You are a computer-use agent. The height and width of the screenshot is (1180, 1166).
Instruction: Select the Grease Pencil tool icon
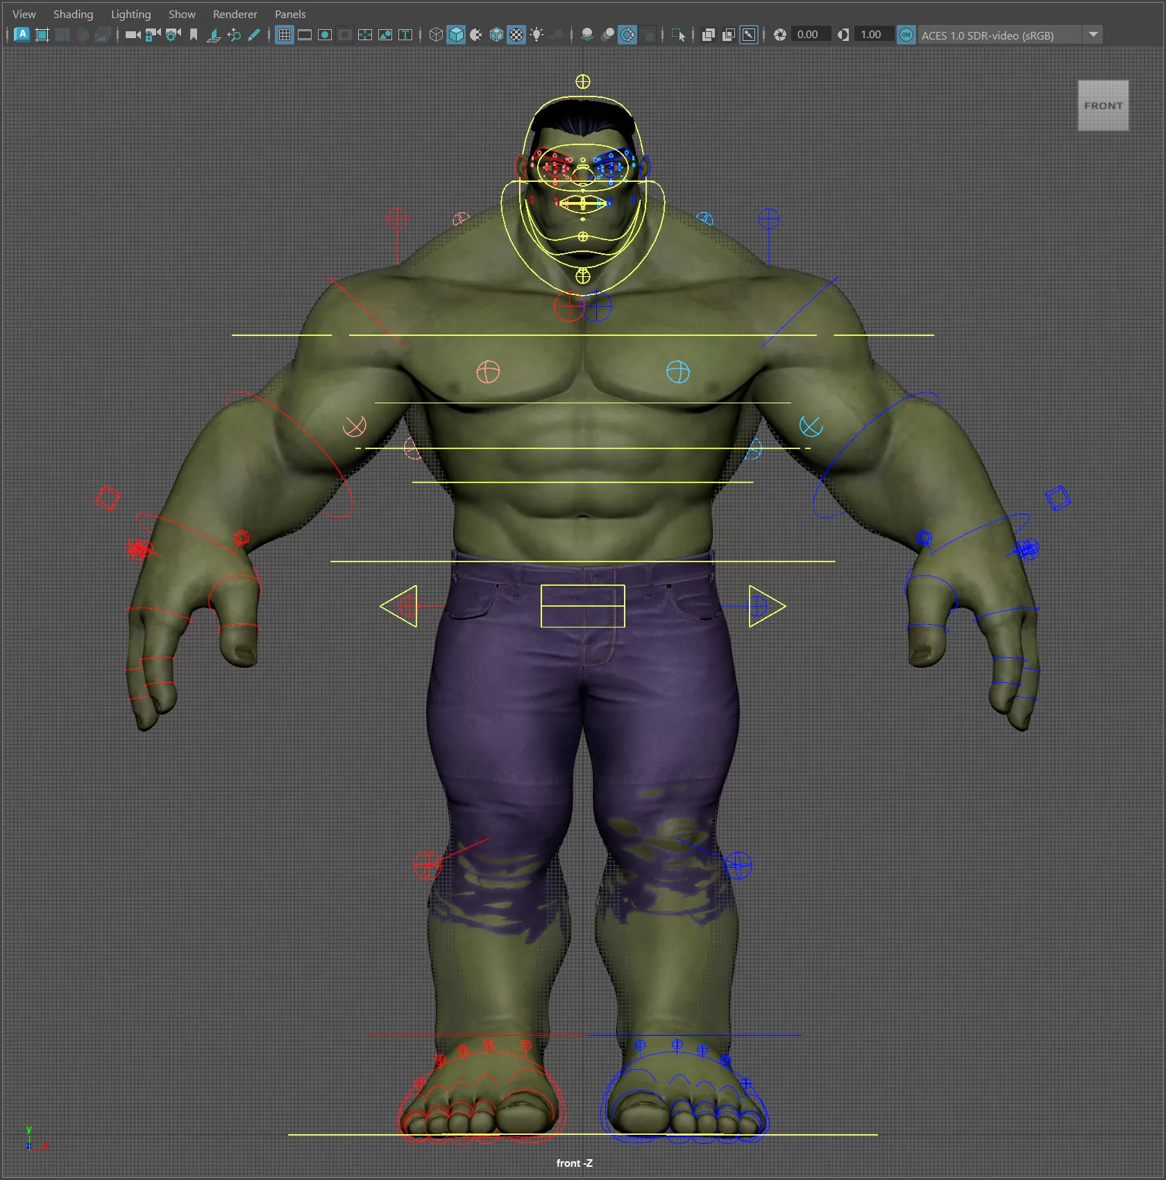(254, 35)
